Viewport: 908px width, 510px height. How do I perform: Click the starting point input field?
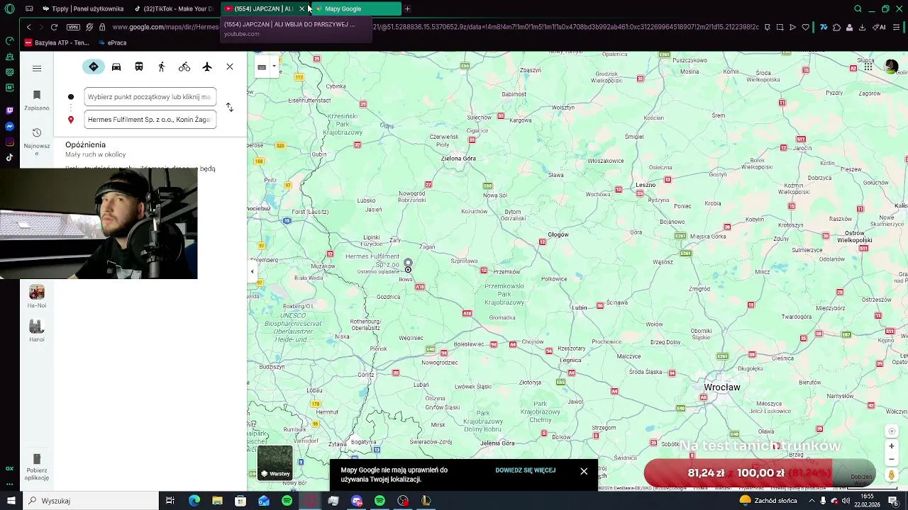pos(150,97)
